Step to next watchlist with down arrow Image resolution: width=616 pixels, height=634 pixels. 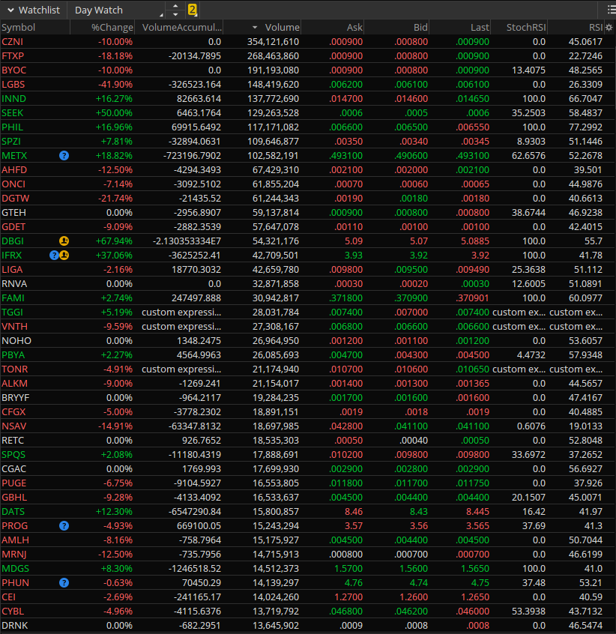pos(175,14)
